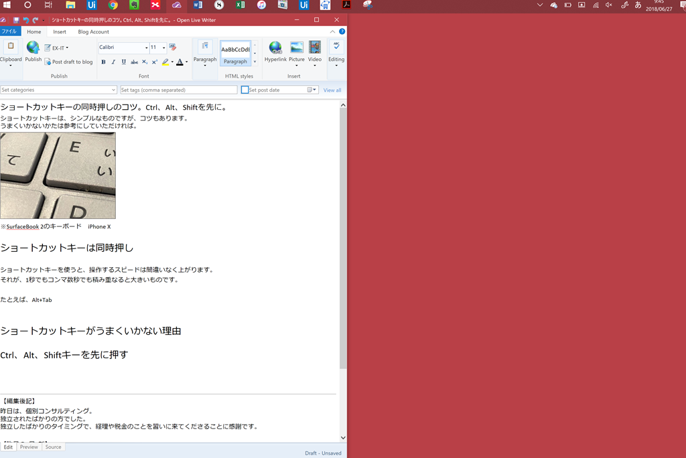Click the Publish globe icon
Screen dimensions: 686x458
click(x=33, y=48)
